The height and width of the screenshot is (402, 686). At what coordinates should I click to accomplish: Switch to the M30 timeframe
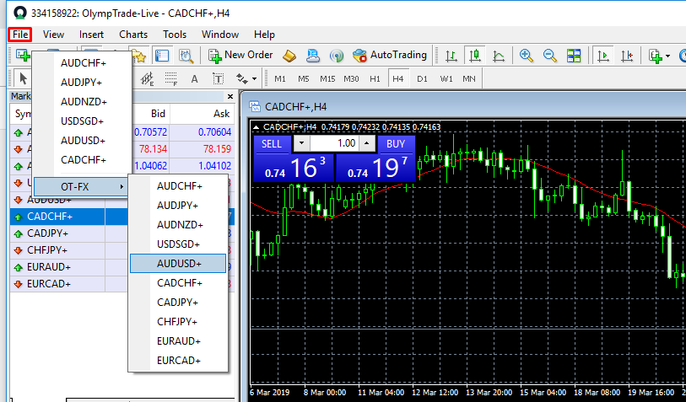[x=351, y=78]
